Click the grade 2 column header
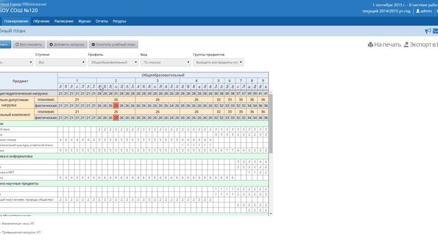The width and height of the screenshot is (438, 246). (116, 81)
